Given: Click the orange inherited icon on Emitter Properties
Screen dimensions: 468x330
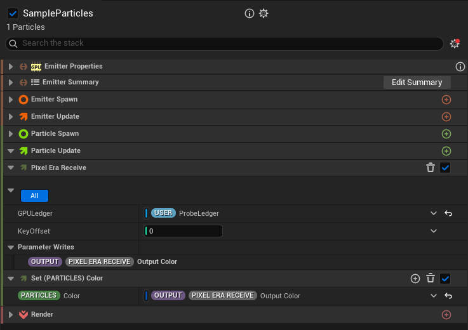Looking at the screenshot, I should pos(23,67).
